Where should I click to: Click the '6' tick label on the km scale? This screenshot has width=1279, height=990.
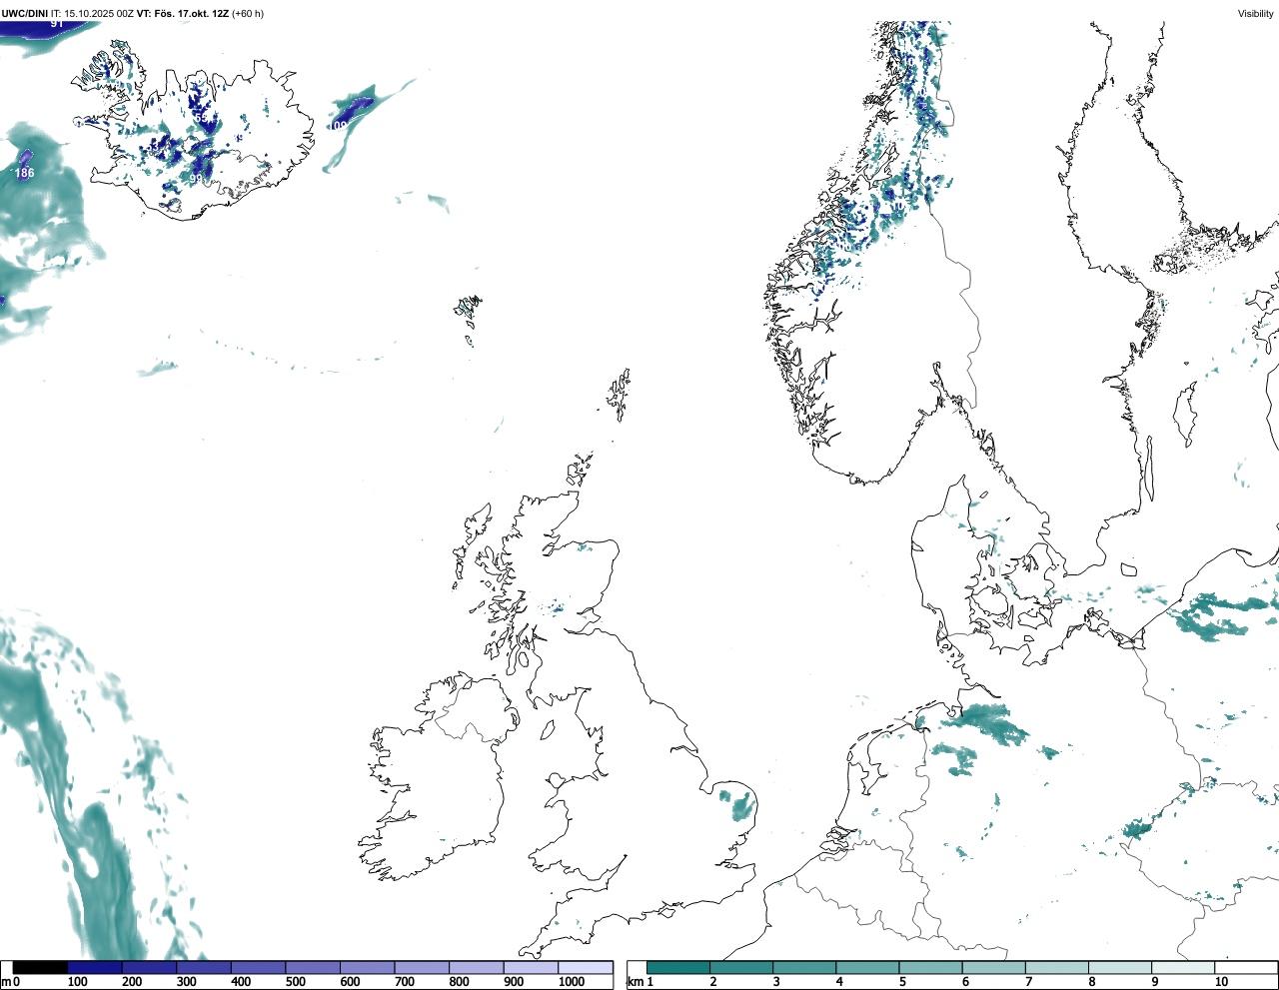965,981
